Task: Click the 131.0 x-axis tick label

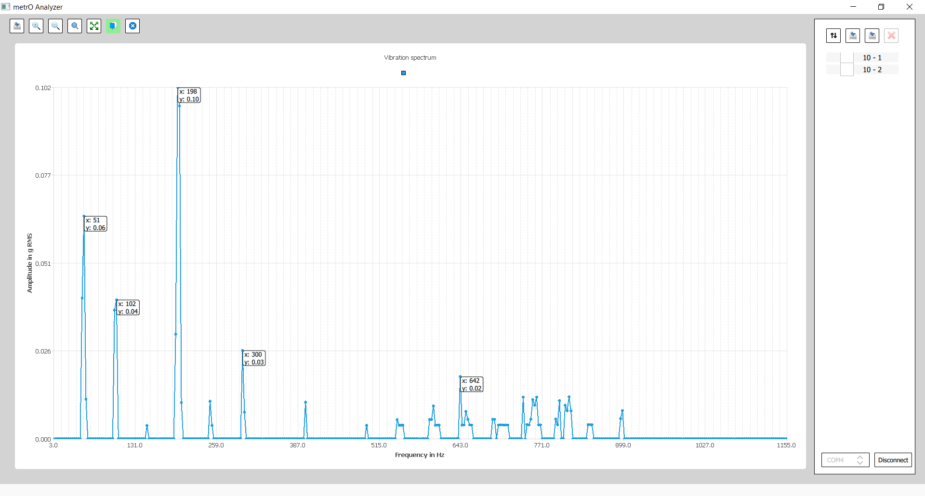Action: (x=134, y=445)
